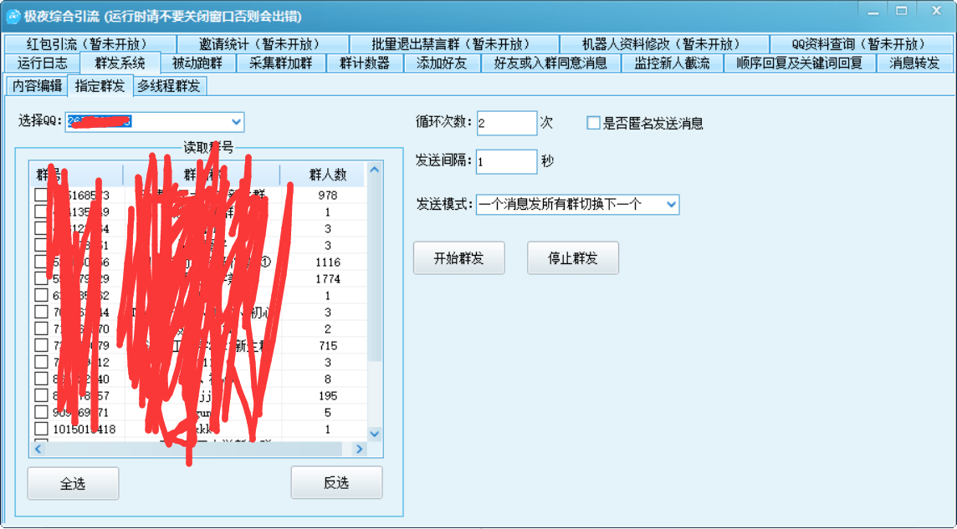Tick the group row with 2 members

(x=41, y=328)
